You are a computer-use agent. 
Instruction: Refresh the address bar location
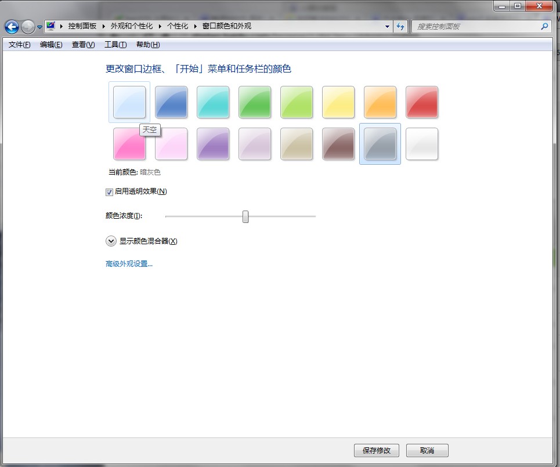coord(400,27)
